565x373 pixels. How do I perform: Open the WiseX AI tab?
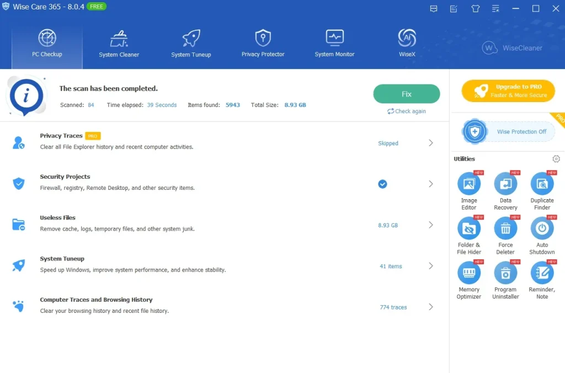pos(407,44)
